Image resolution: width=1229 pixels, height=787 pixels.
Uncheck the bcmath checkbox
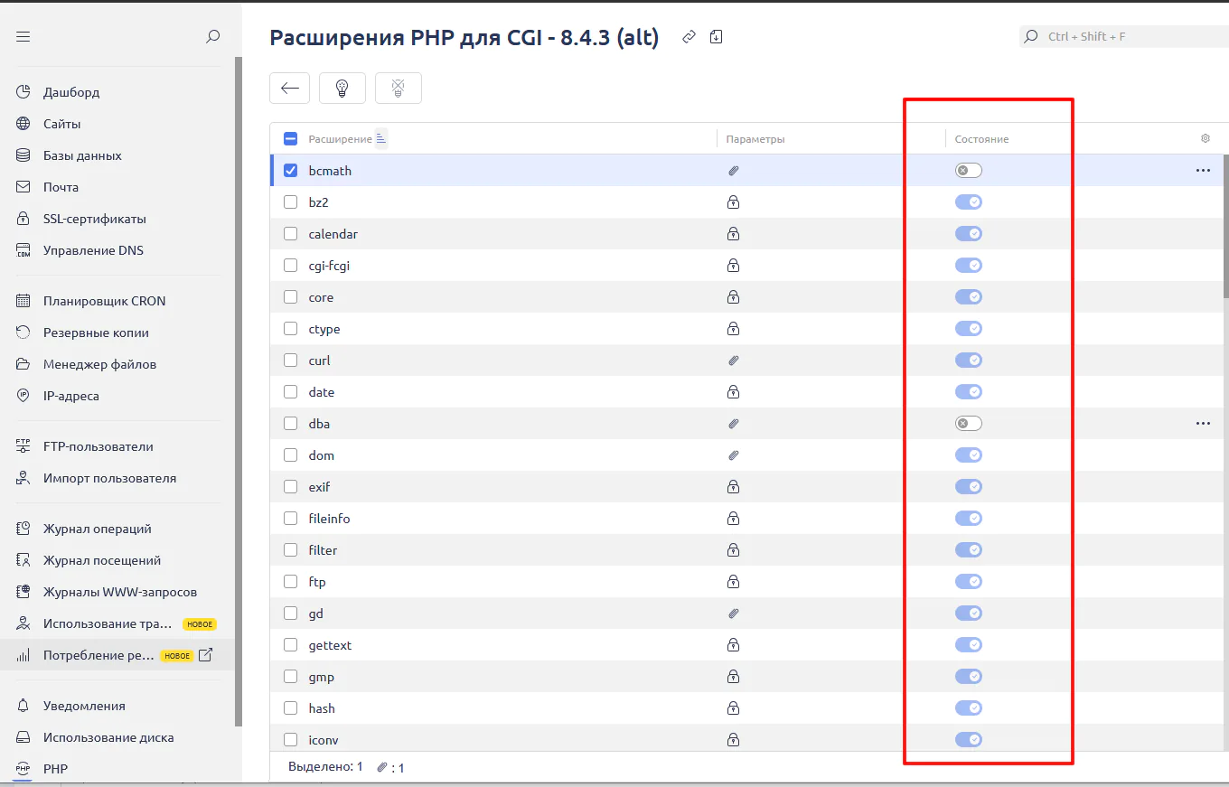290,171
